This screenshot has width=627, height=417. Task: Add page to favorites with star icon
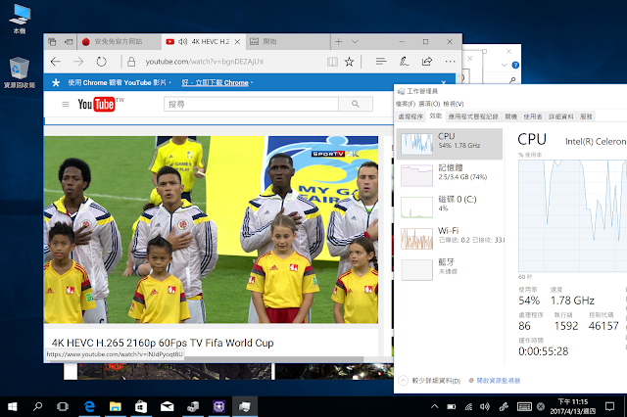[349, 62]
